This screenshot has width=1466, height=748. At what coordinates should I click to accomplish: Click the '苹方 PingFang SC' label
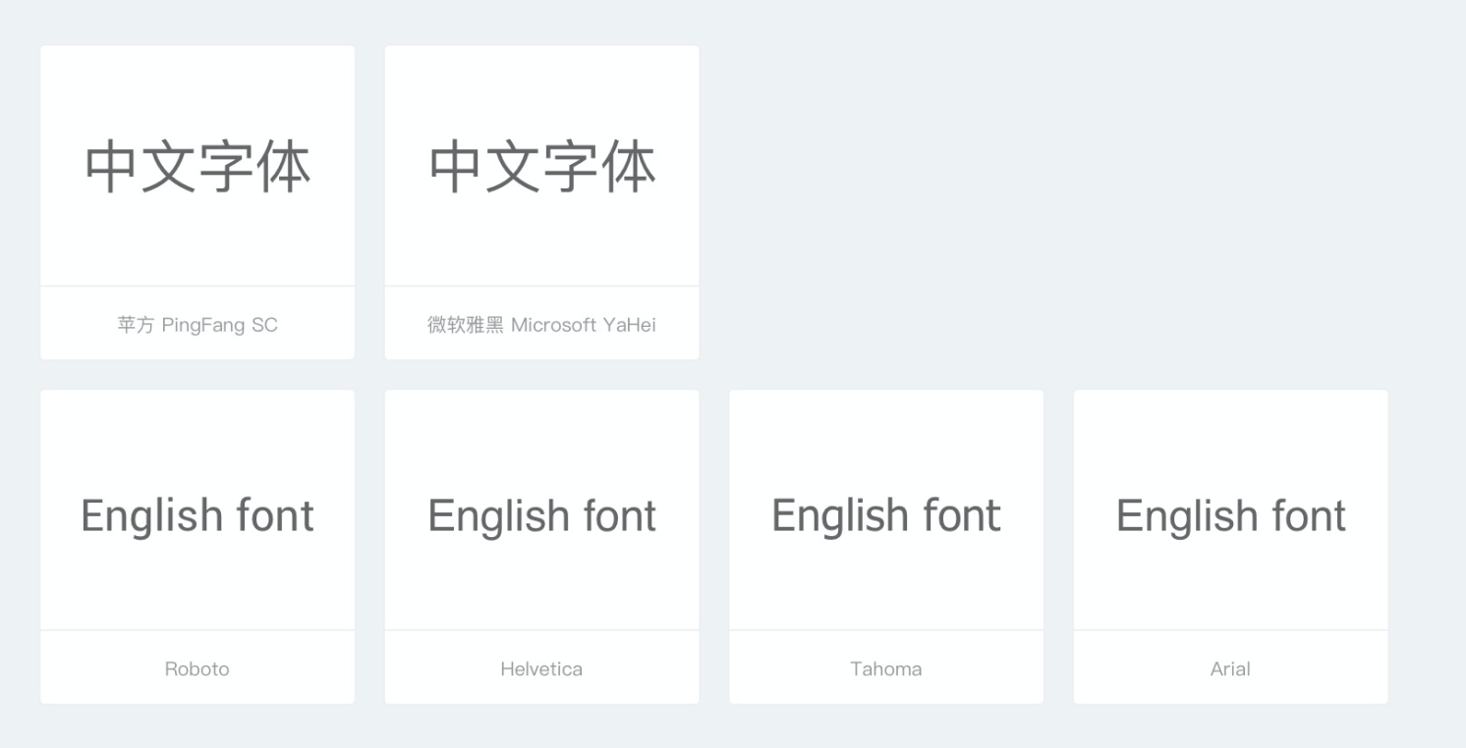pos(197,325)
